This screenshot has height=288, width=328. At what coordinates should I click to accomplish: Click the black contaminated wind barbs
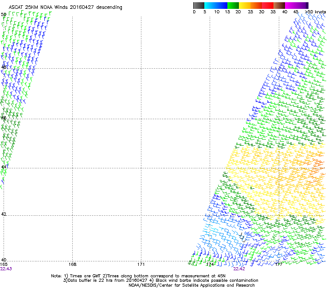242,237
